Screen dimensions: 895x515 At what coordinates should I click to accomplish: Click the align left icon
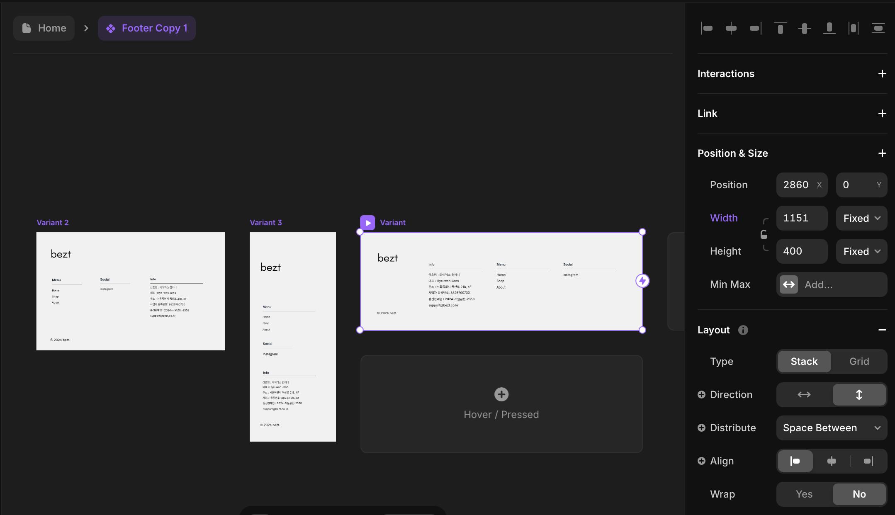click(x=707, y=28)
